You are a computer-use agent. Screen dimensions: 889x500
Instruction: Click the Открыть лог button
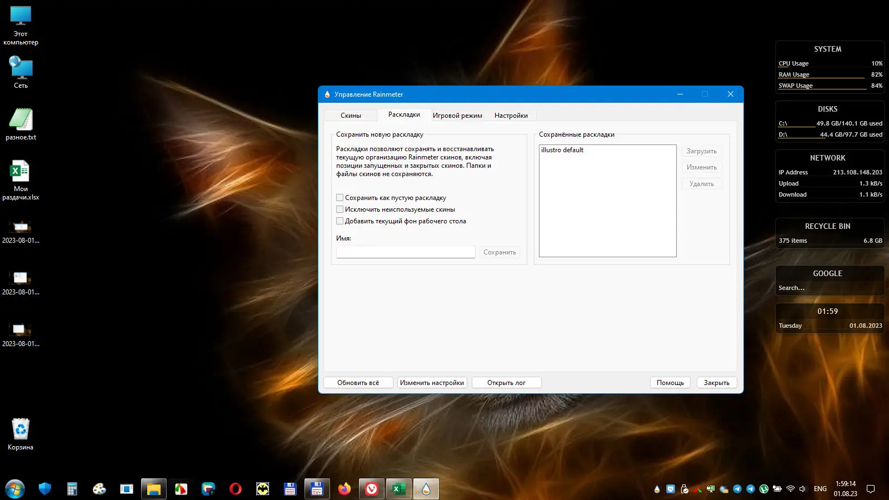pyautogui.click(x=506, y=383)
